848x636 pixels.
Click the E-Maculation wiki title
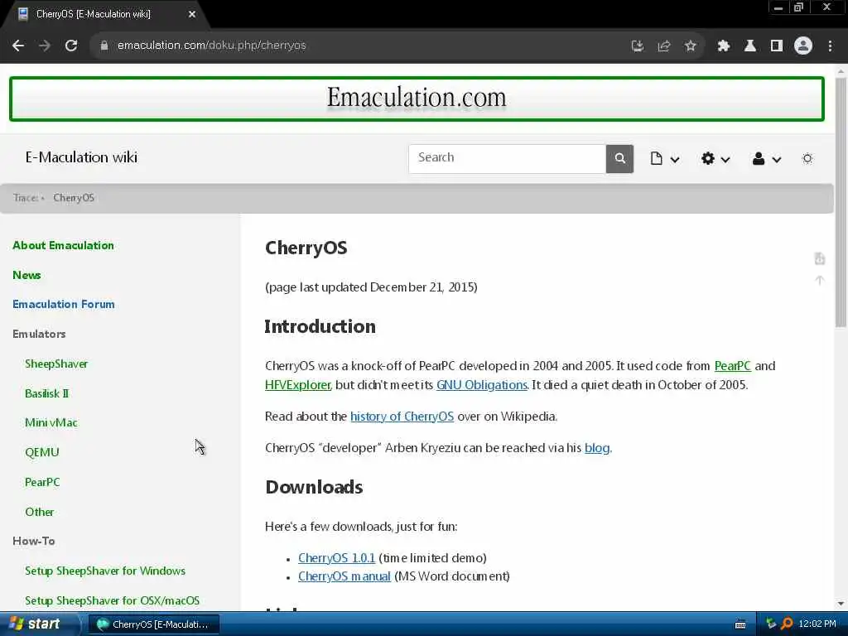[81, 157]
